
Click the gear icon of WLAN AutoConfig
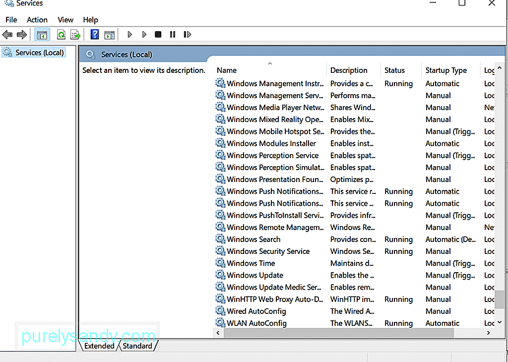pyautogui.click(x=220, y=323)
